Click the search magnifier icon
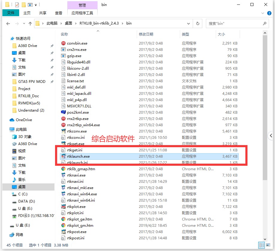This screenshot has height=251, width=275. pyautogui.click(x=265, y=23)
